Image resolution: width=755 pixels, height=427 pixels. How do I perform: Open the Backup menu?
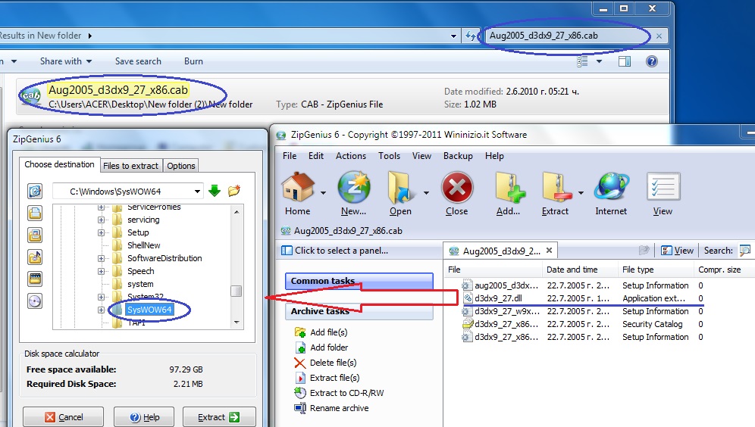[458, 156]
